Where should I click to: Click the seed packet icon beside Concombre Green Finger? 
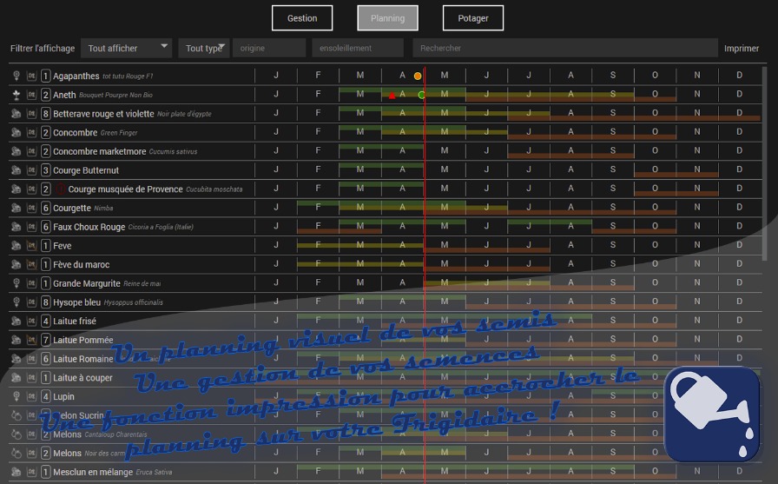point(31,132)
